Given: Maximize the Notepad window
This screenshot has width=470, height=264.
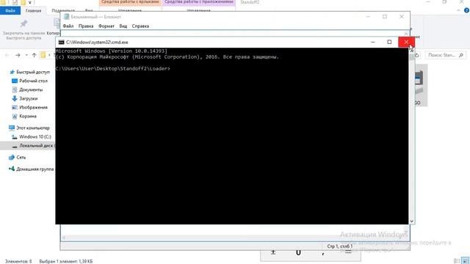Looking at the screenshot, I should [x=385, y=17].
